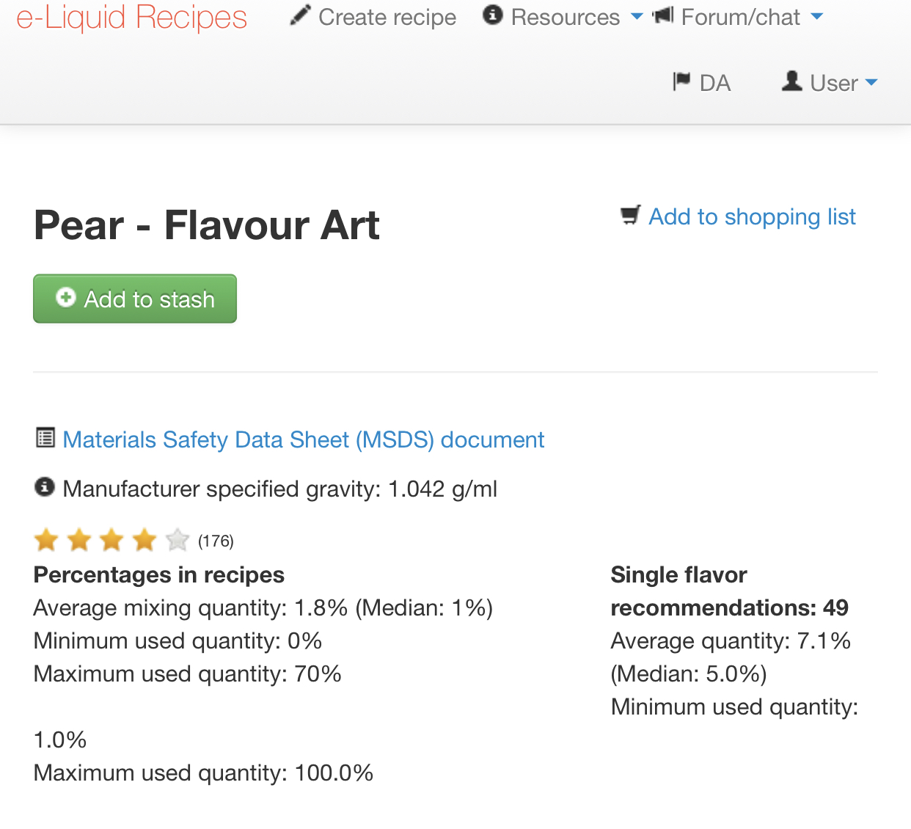Screen dimensions: 911x829
Task: Click the MSDS document sheet icon
Action: (x=45, y=438)
